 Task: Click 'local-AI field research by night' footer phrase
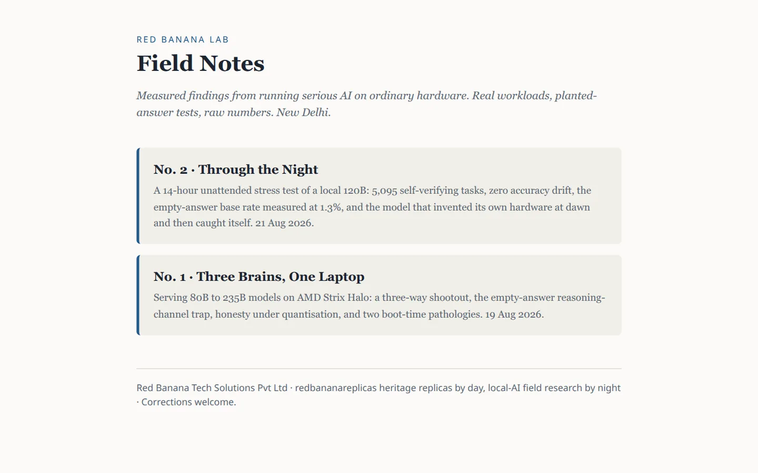point(554,388)
